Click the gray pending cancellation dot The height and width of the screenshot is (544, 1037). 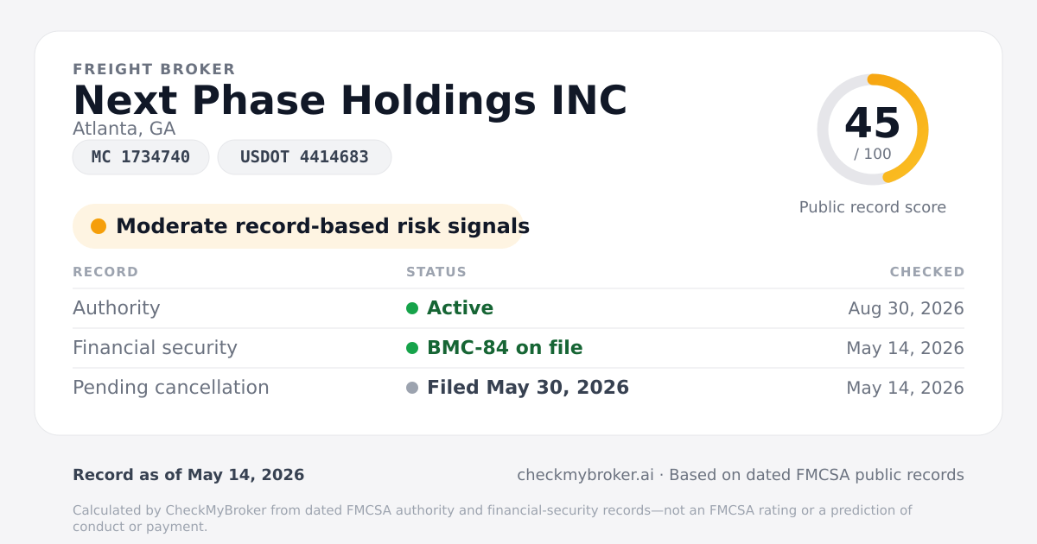click(412, 388)
